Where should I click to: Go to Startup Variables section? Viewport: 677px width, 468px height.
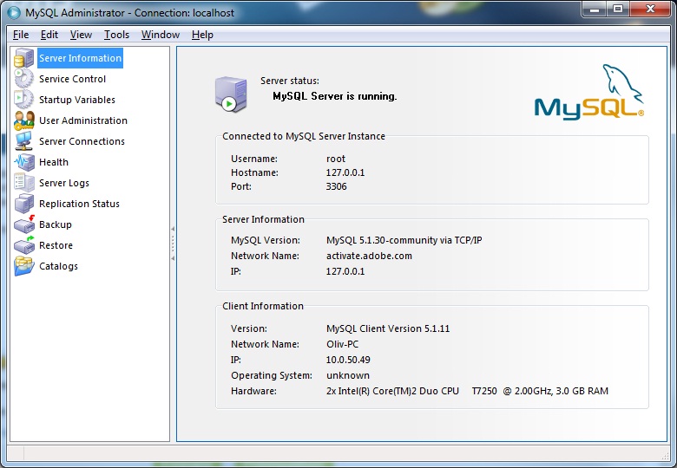click(x=77, y=100)
